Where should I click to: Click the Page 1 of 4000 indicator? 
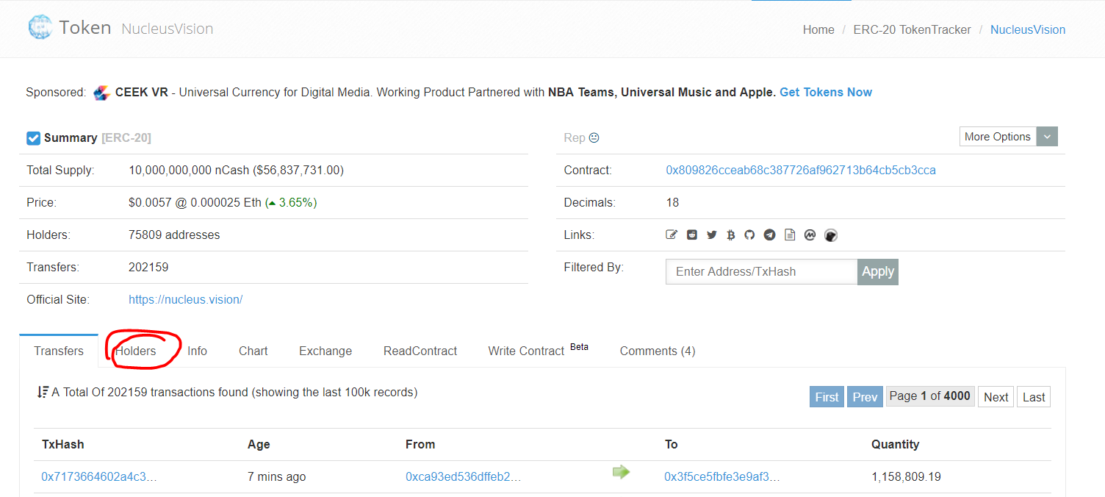pyautogui.click(x=930, y=396)
